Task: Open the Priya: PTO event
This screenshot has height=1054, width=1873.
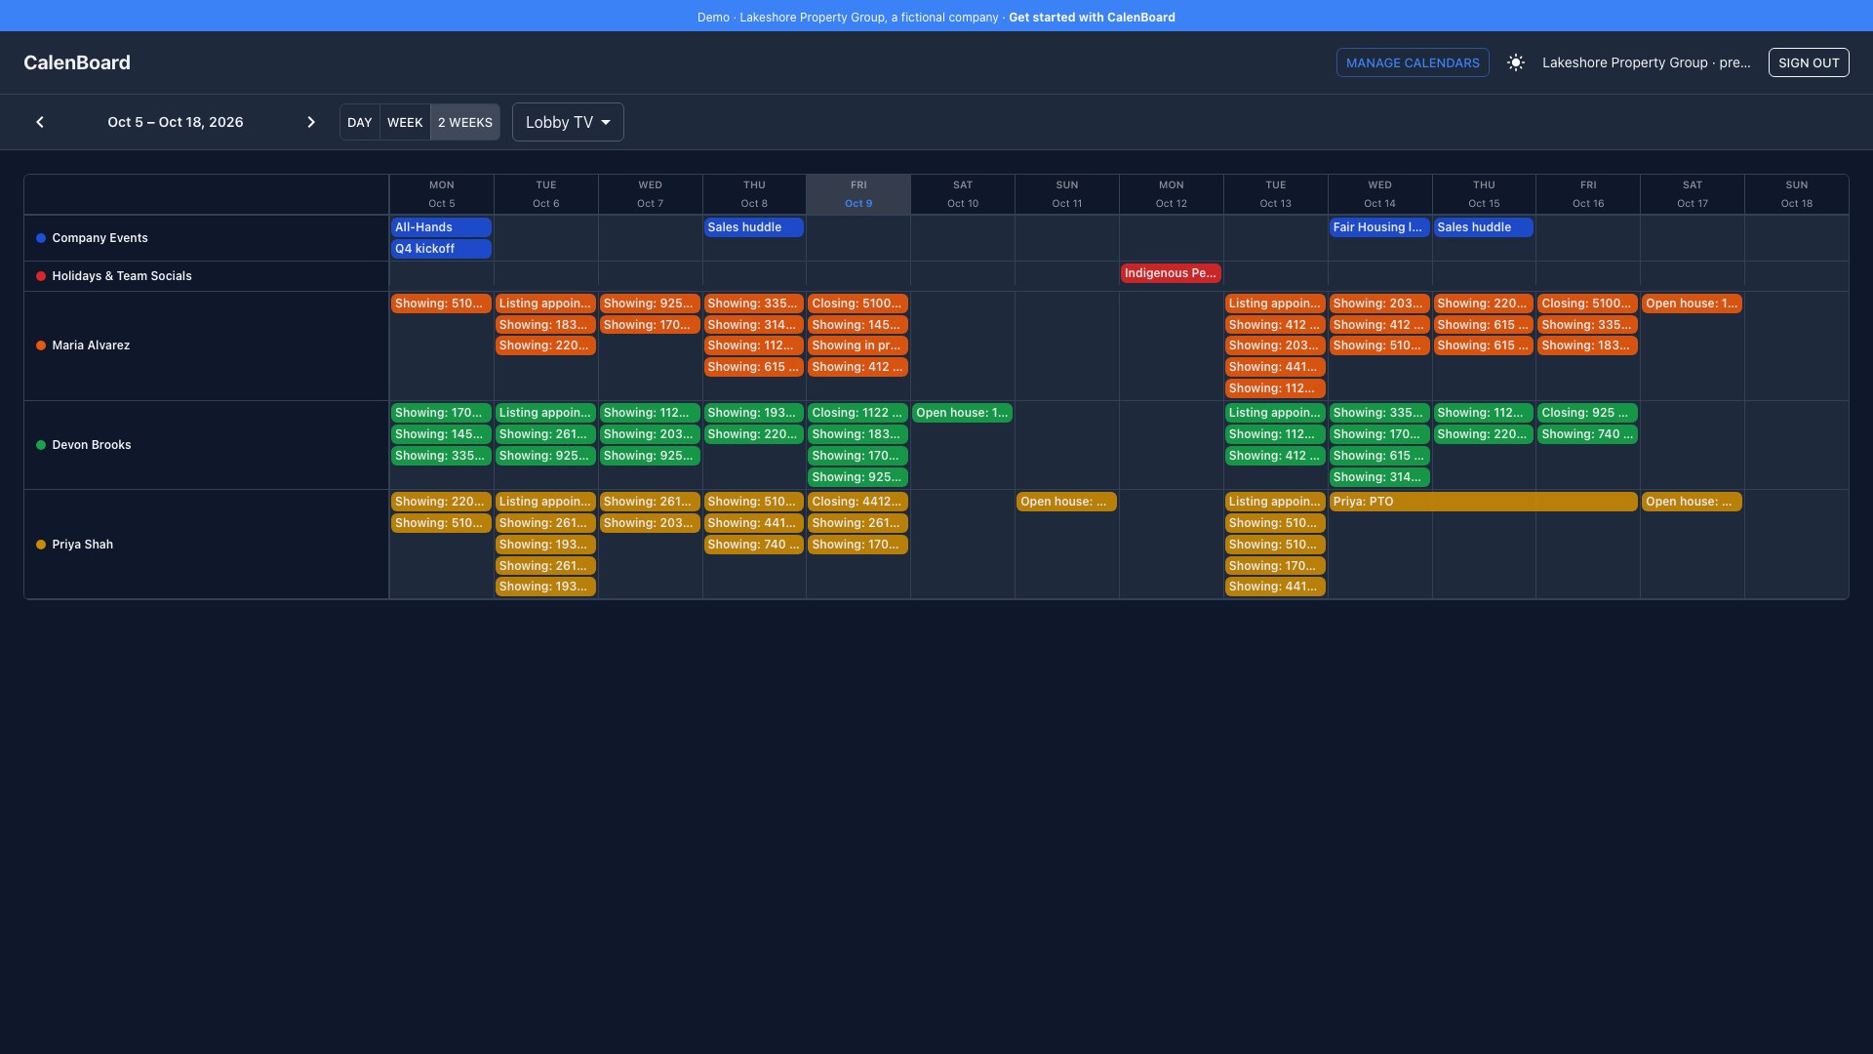Action: point(1483,502)
